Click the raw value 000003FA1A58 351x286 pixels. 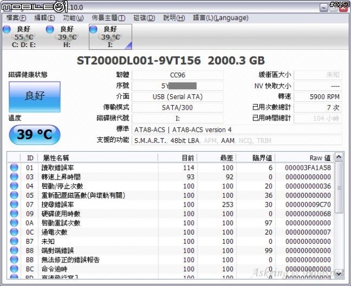pos(308,168)
